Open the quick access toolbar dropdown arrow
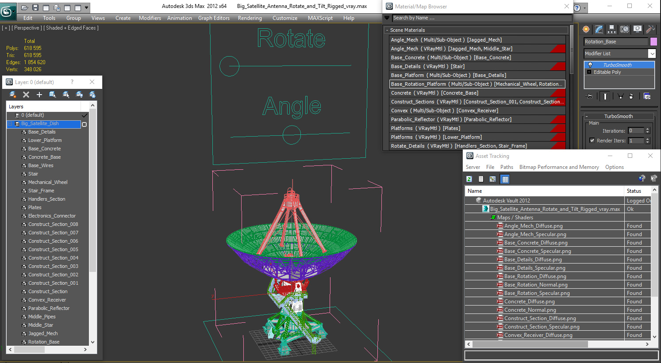The width and height of the screenshot is (661, 363). pyautogui.click(x=86, y=8)
